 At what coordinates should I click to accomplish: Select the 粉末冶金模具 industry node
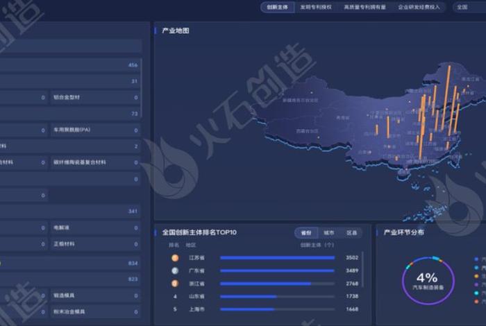96,311
